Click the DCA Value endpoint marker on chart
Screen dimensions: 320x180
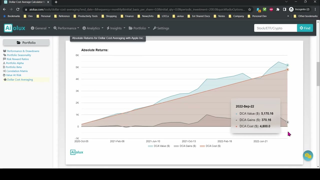pos(287,65)
